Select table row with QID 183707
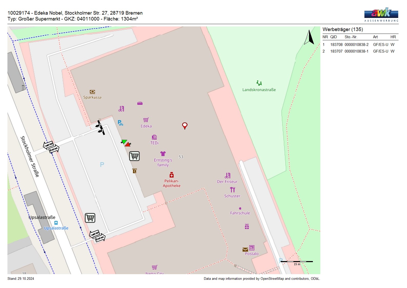The height and width of the screenshot is (288, 407). pyautogui.click(x=360, y=51)
